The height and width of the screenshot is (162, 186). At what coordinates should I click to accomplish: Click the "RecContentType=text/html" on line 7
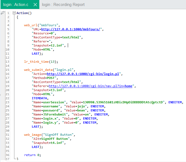click(56, 37)
